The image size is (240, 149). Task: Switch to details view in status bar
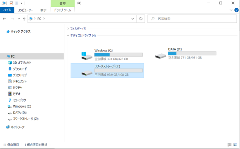(x=230, y=145)
